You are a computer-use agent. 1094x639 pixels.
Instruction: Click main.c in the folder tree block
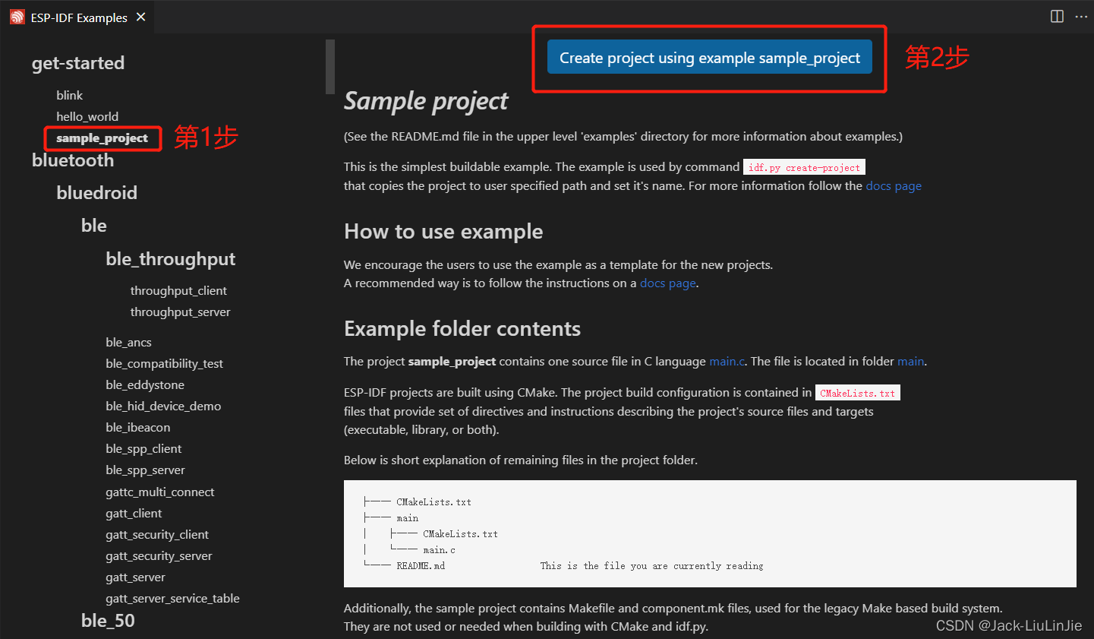(439, 550)
